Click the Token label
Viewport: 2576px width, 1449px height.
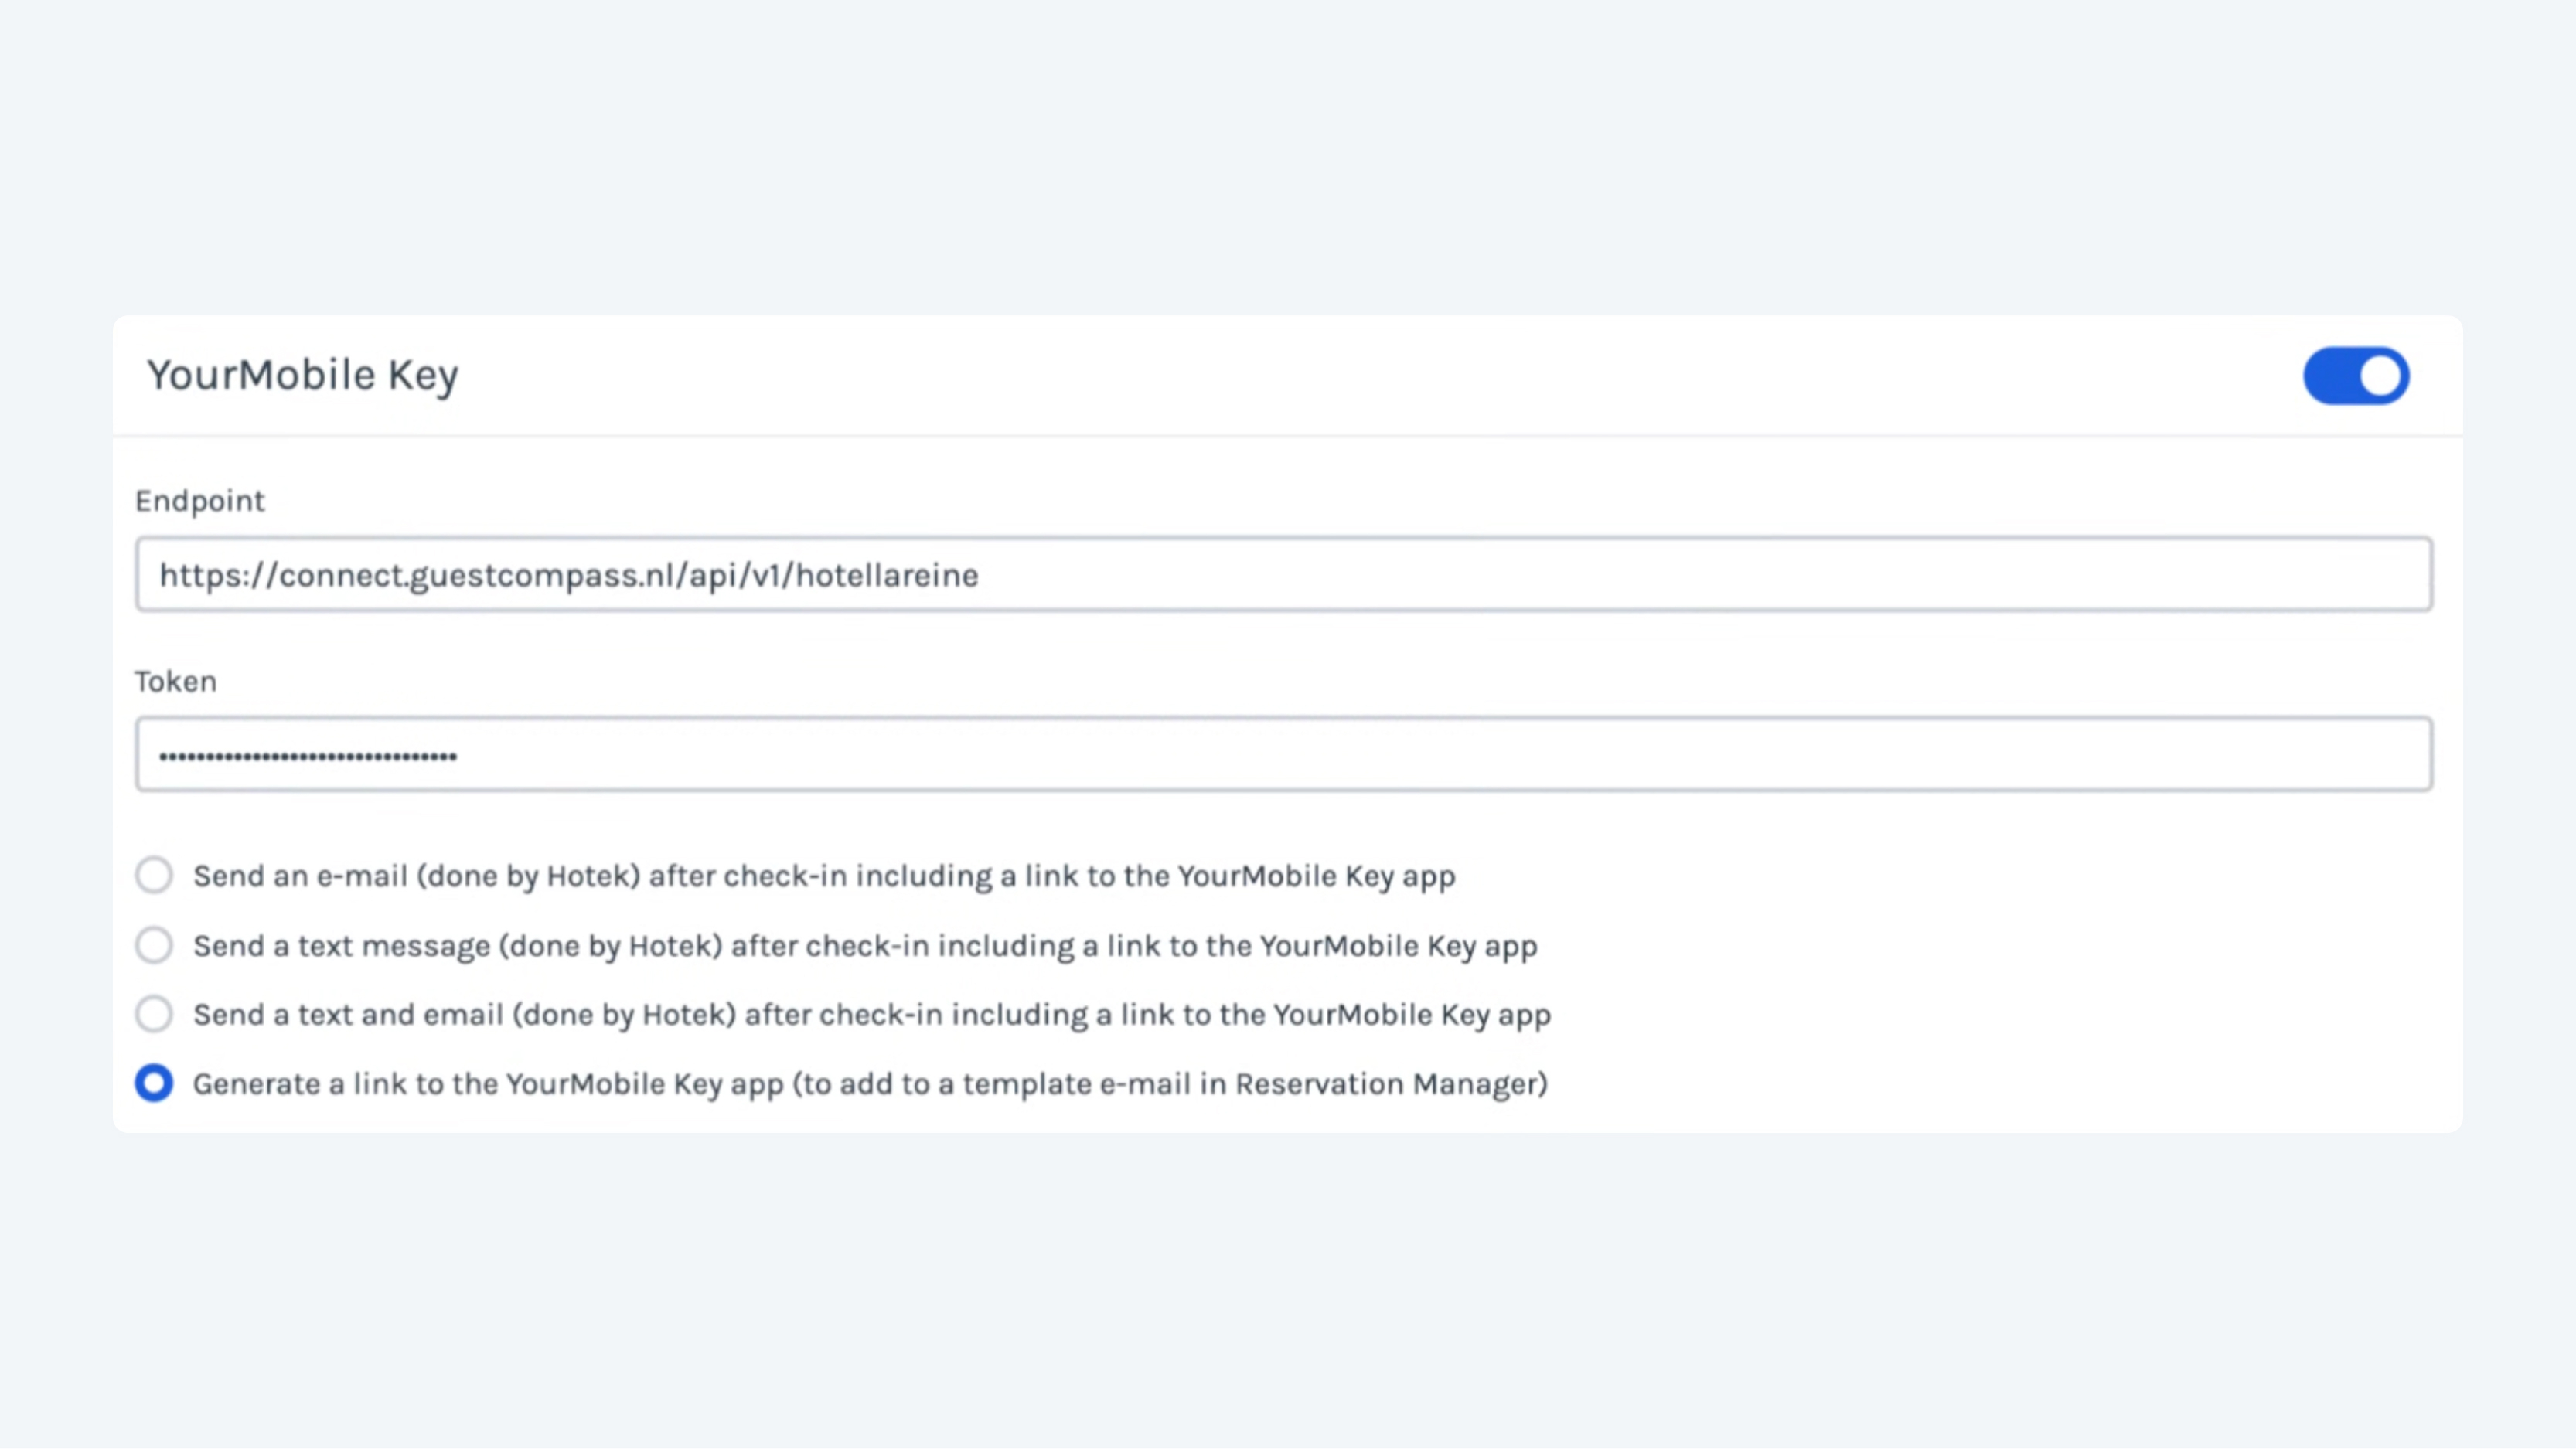tap(176, 682)
